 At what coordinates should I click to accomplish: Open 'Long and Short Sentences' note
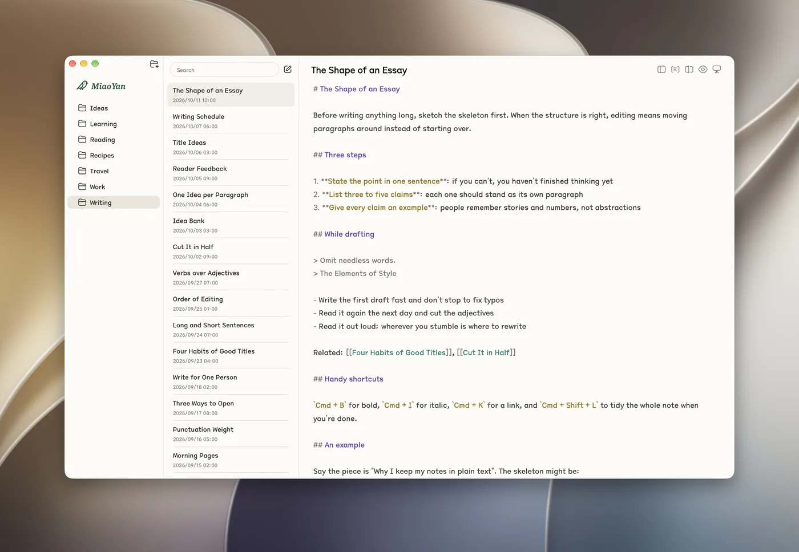tap(231, 330)
